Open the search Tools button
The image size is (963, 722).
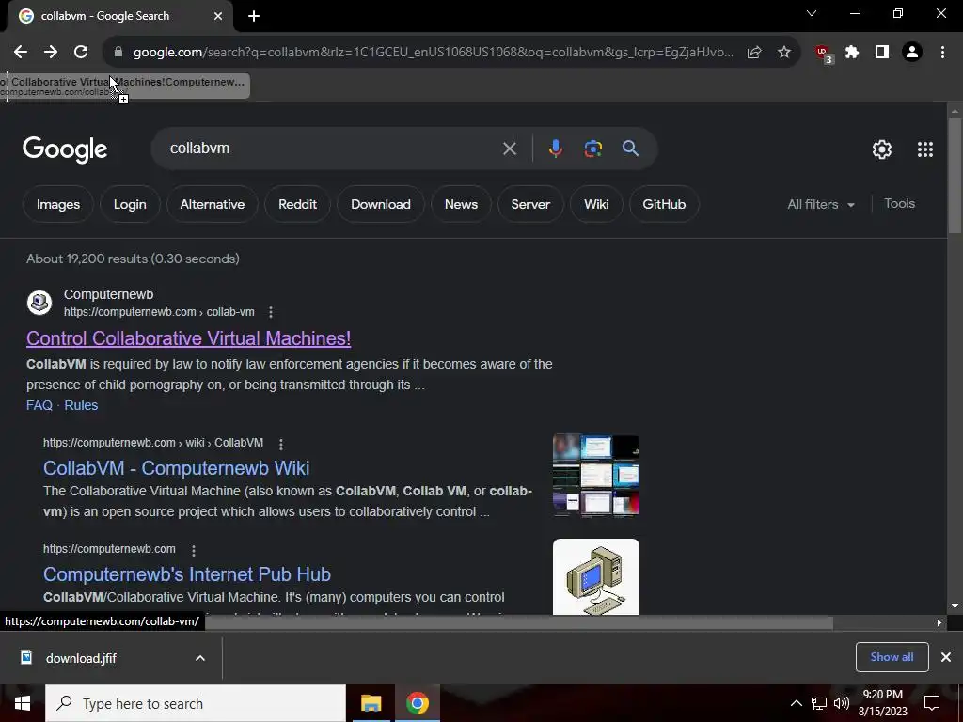coord(899,204)
